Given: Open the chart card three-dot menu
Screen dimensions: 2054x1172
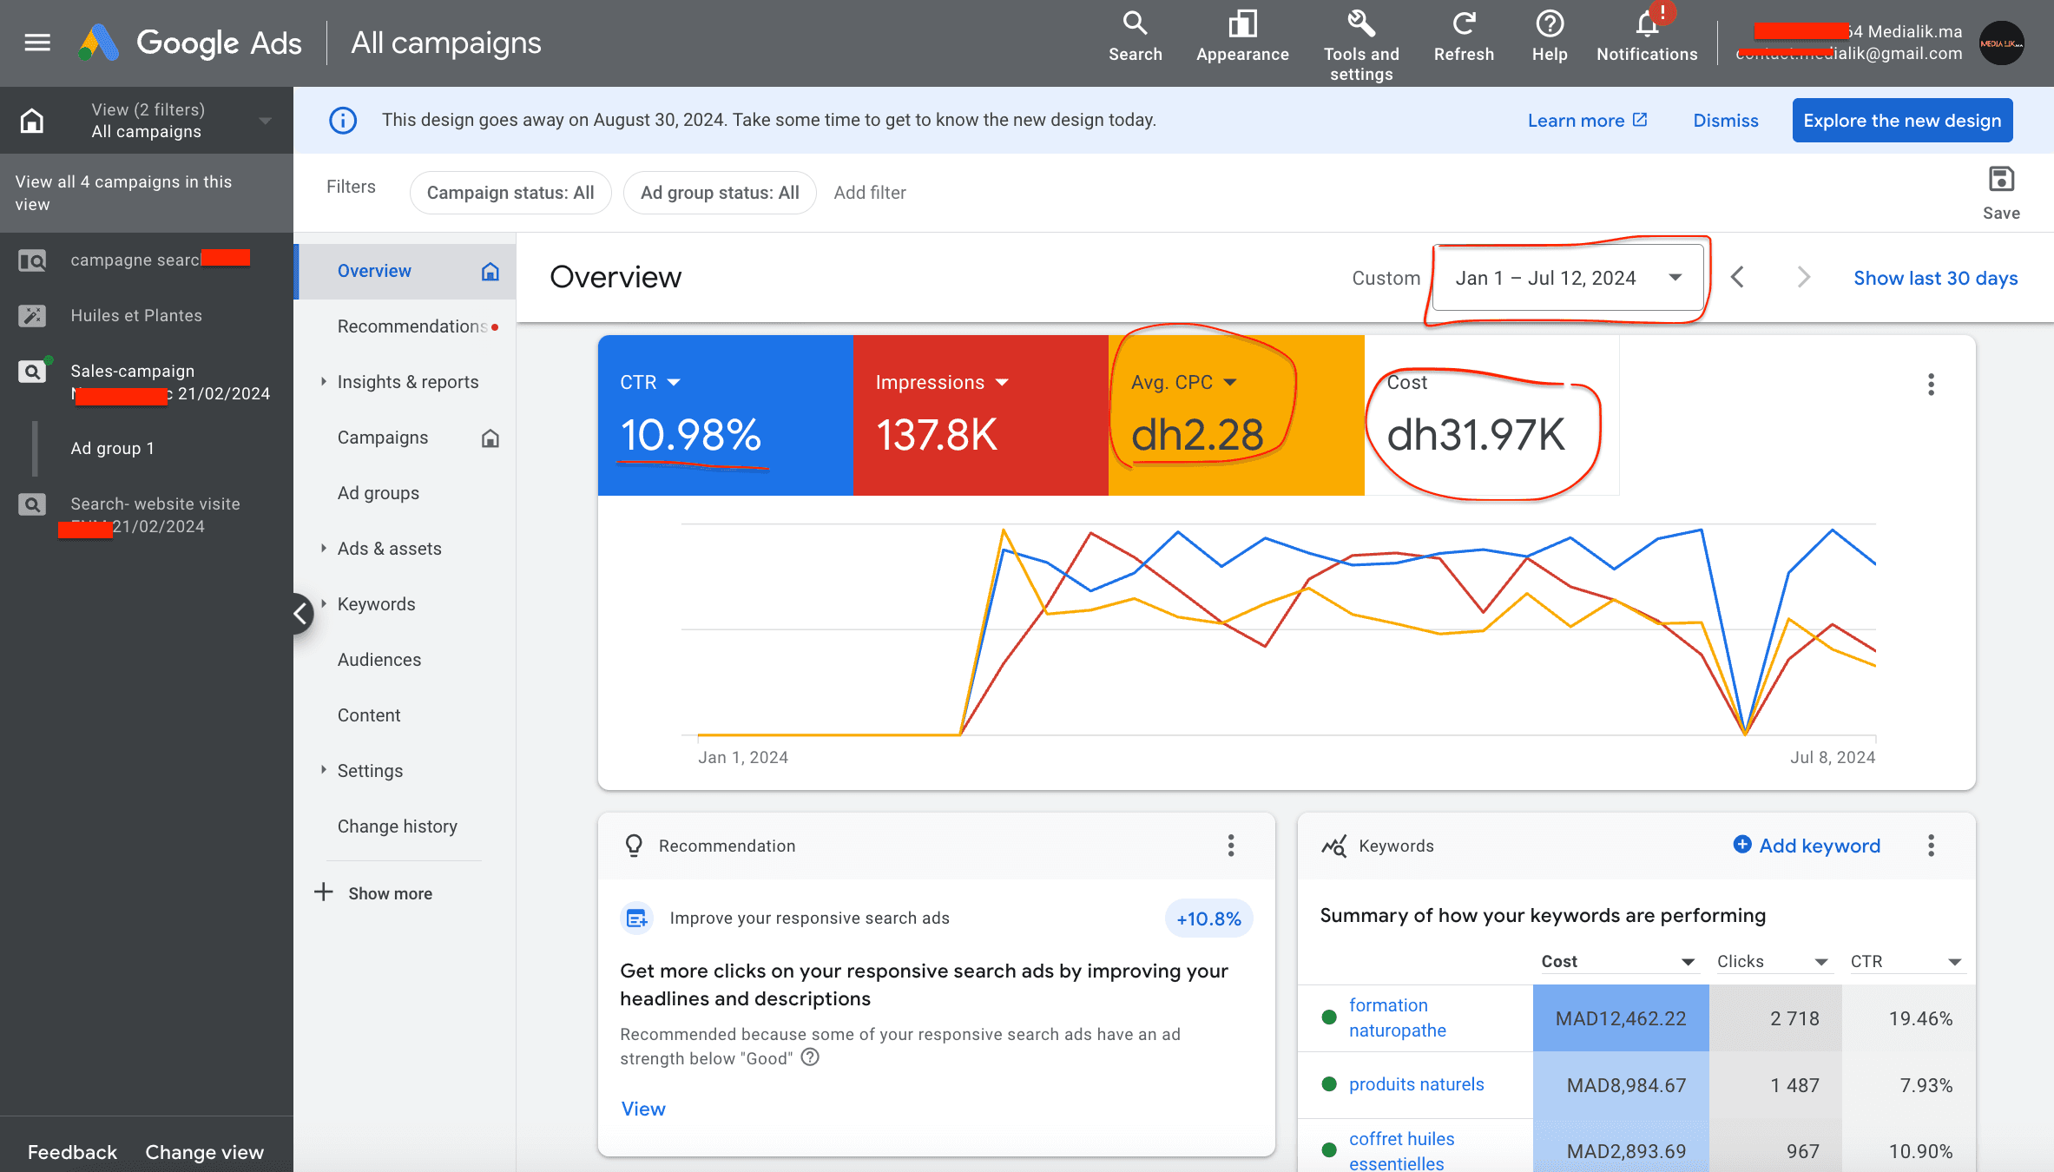Looking at the screenshot, I should point(1931,385).
